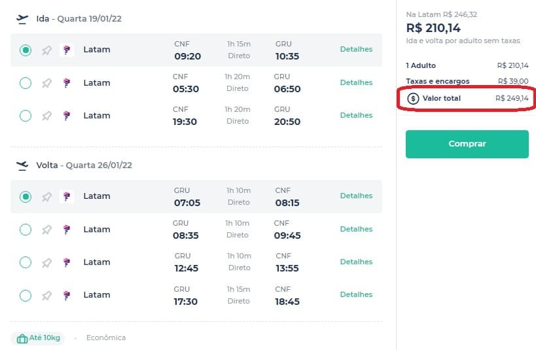Select the 05:30 outbound flight radio
The width and height of the screenshot is (536, 350).
26,83
